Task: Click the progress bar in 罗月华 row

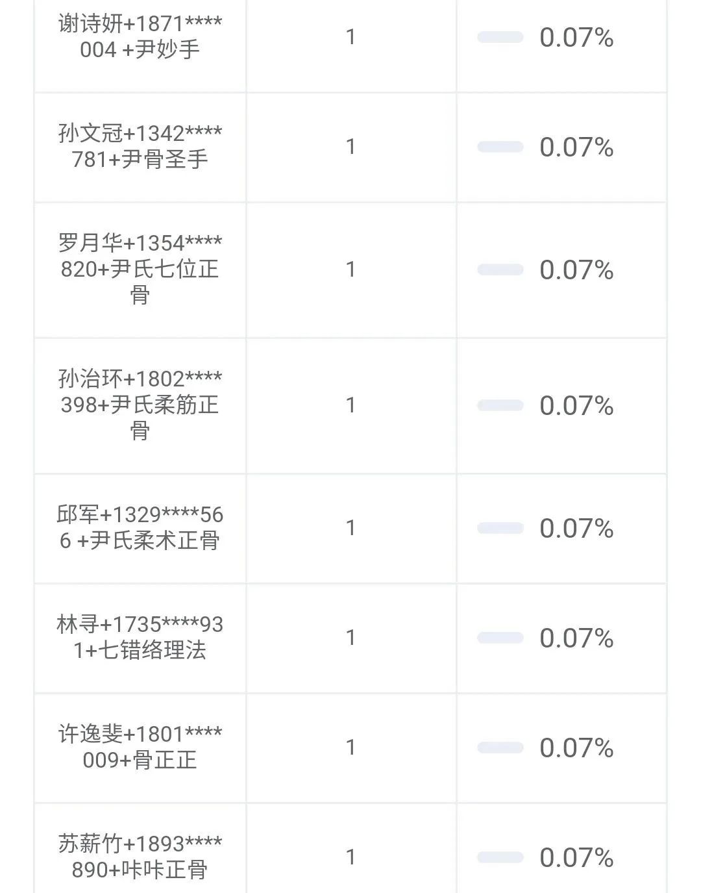Action: [500, 270]
